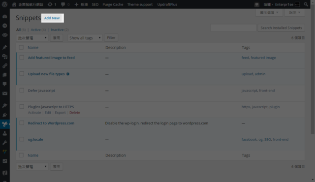
Task: Export the Plugins javascript to HTTPS snippet
Action: [x=60, y=113]
